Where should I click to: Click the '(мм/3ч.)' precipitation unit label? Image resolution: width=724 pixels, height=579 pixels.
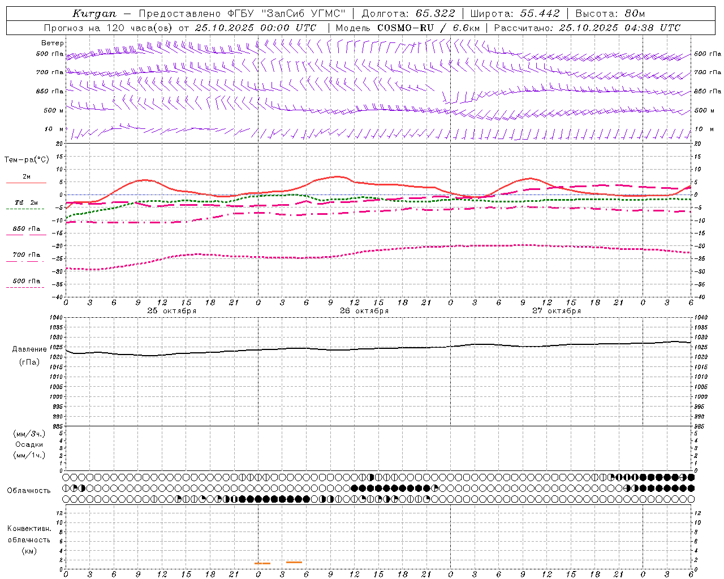click(29, 434)
